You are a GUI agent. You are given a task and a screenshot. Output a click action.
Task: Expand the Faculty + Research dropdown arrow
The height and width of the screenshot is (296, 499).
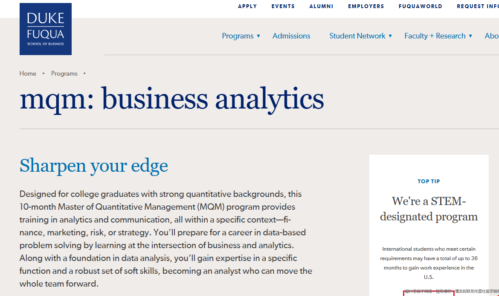pos(470,36)
